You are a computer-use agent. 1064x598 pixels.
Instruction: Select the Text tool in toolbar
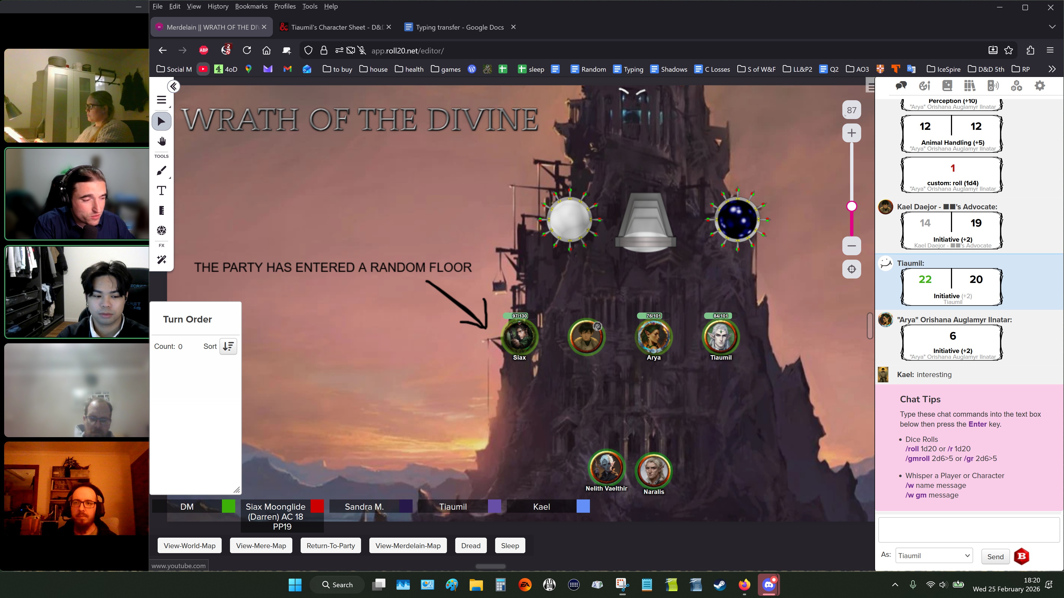pyautogui.click(x=162, y=191)
